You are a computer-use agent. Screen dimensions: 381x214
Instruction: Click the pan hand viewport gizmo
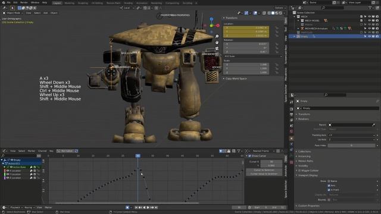tap(217, 42)
